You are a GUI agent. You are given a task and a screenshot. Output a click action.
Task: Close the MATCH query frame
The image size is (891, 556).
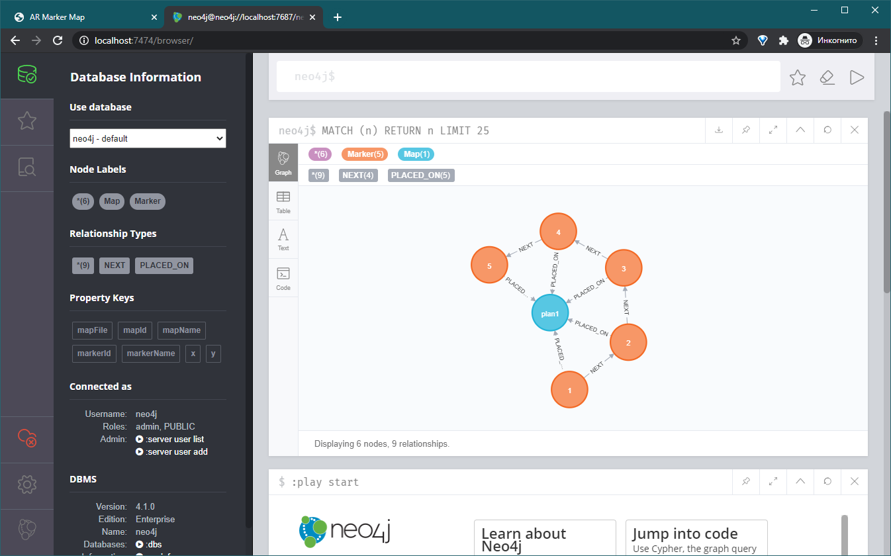(855, 130)
